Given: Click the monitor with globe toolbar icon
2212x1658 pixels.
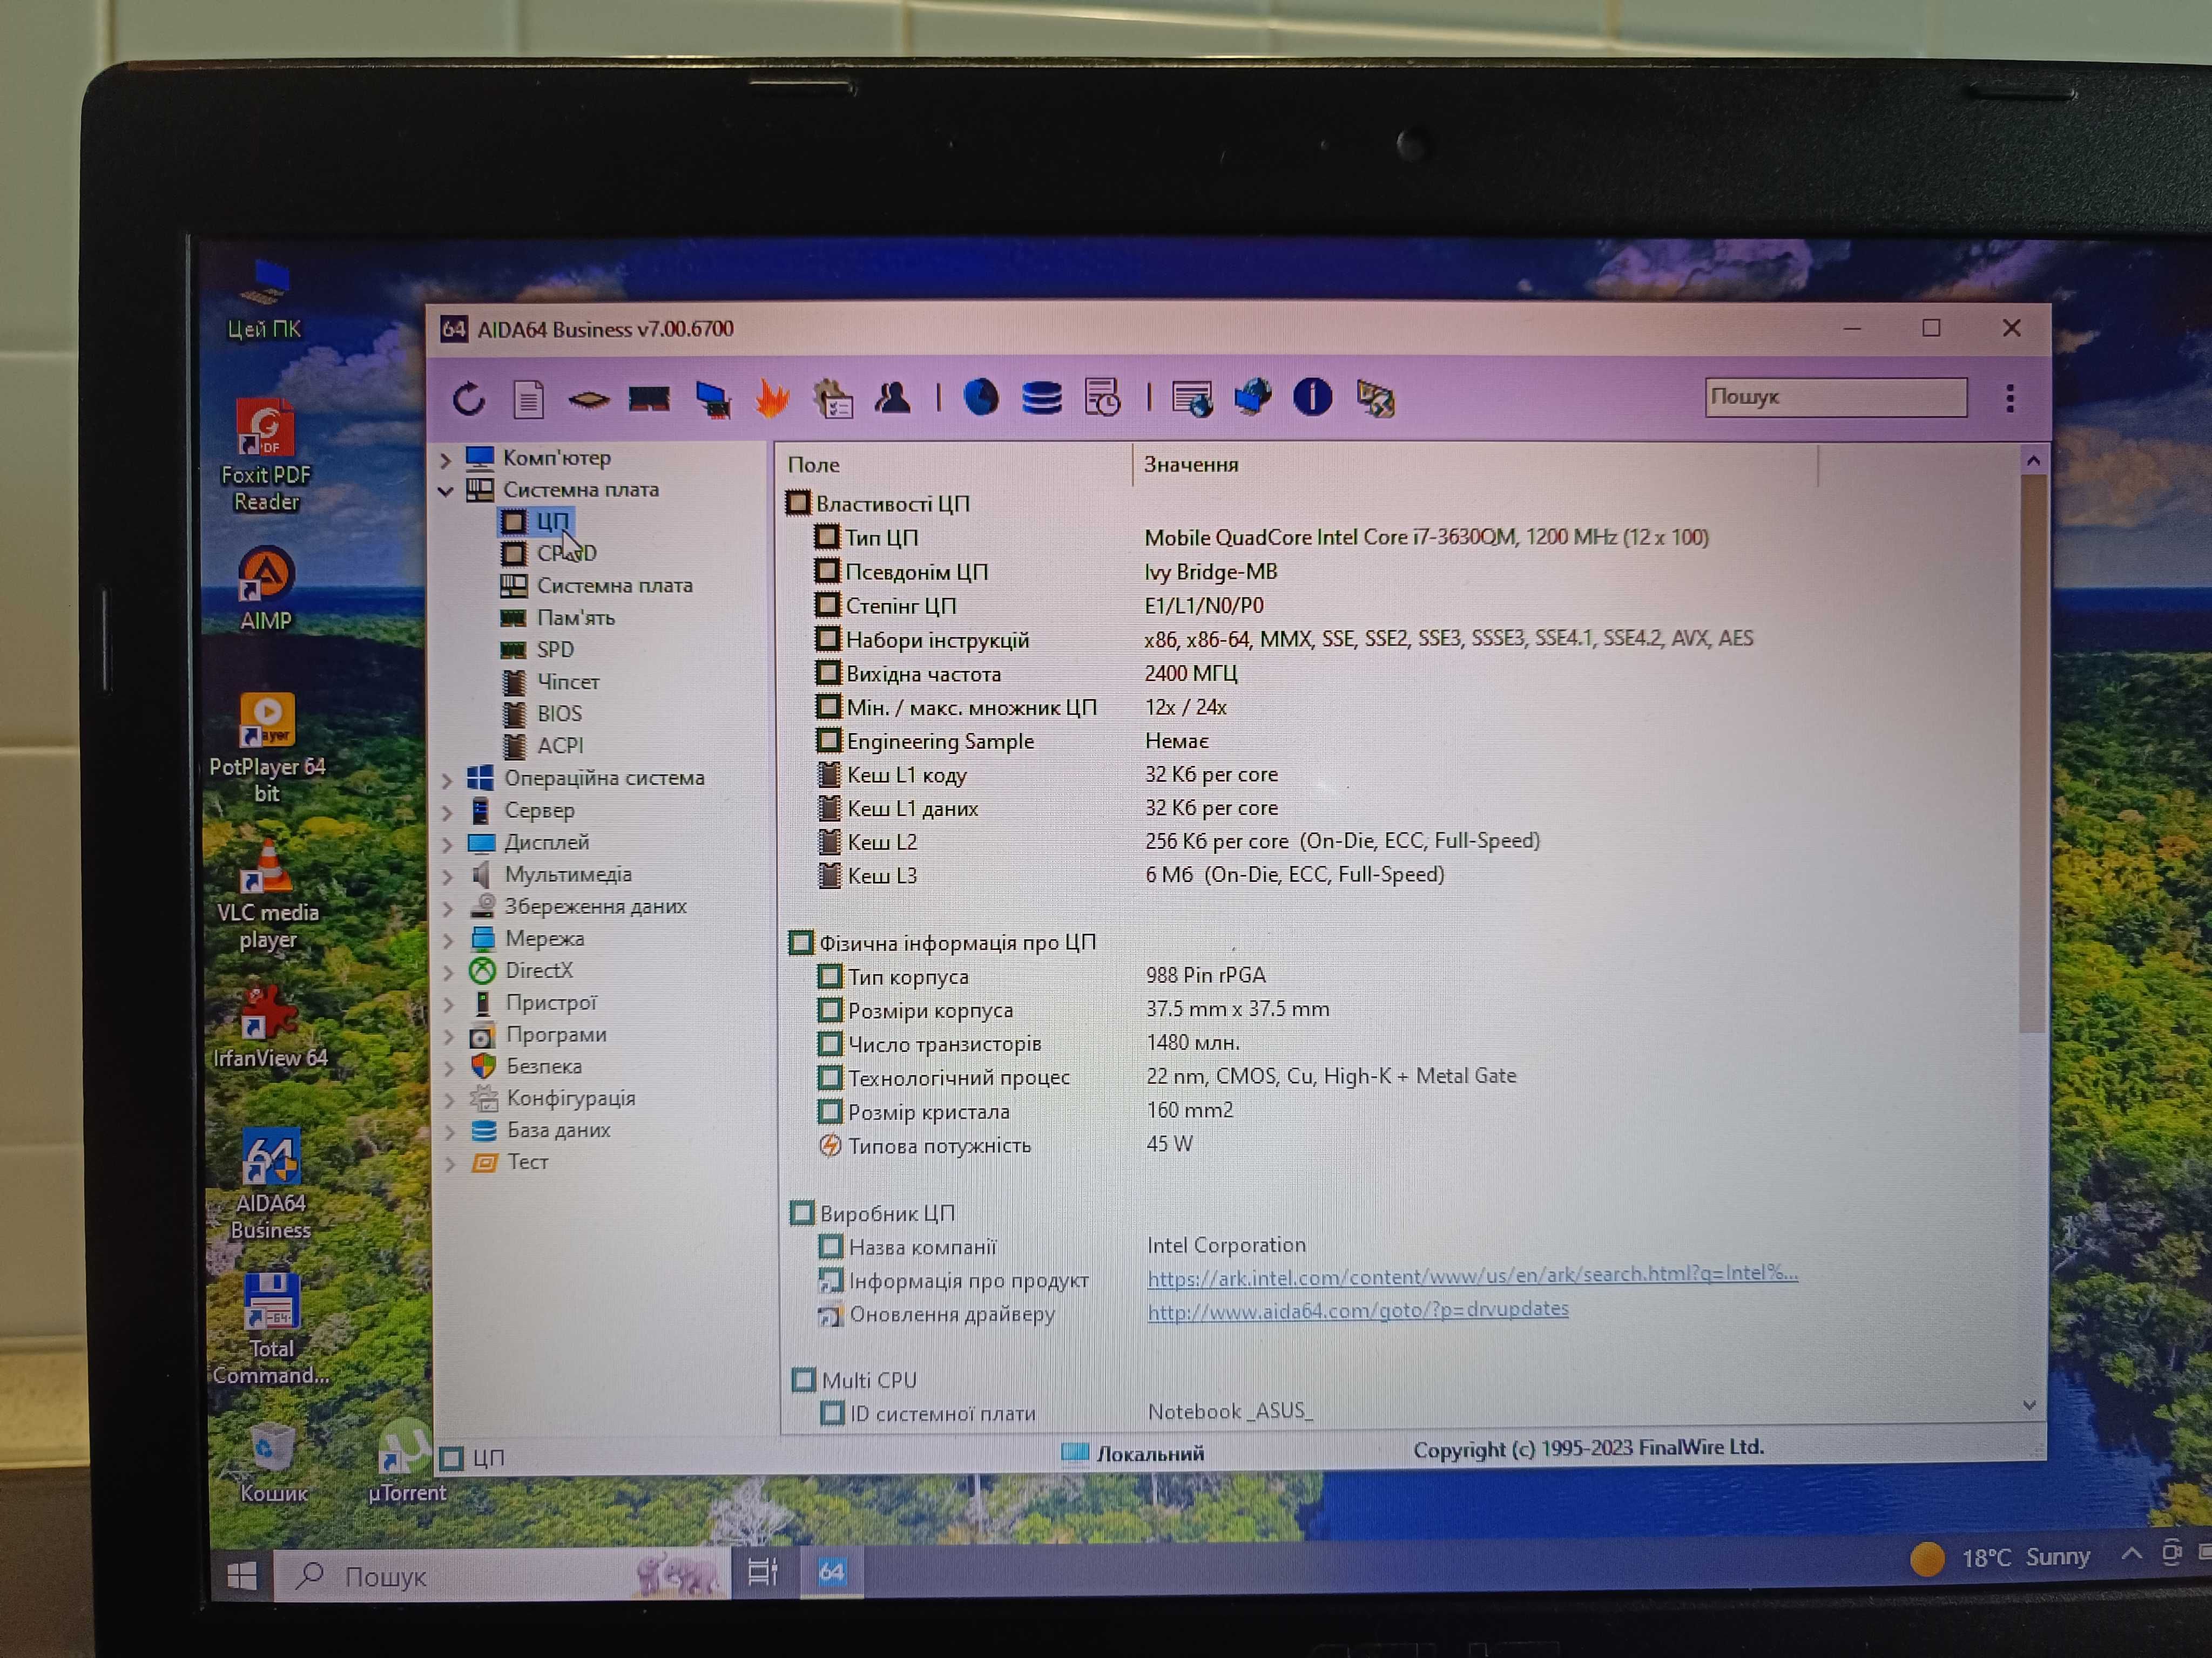Looking at the screenshot, I should click(1192, 399).
